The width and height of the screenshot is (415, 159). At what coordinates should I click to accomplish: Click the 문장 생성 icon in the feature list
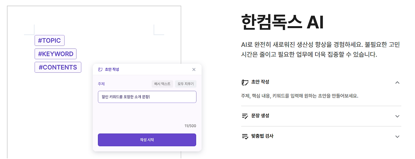(245, 116)
